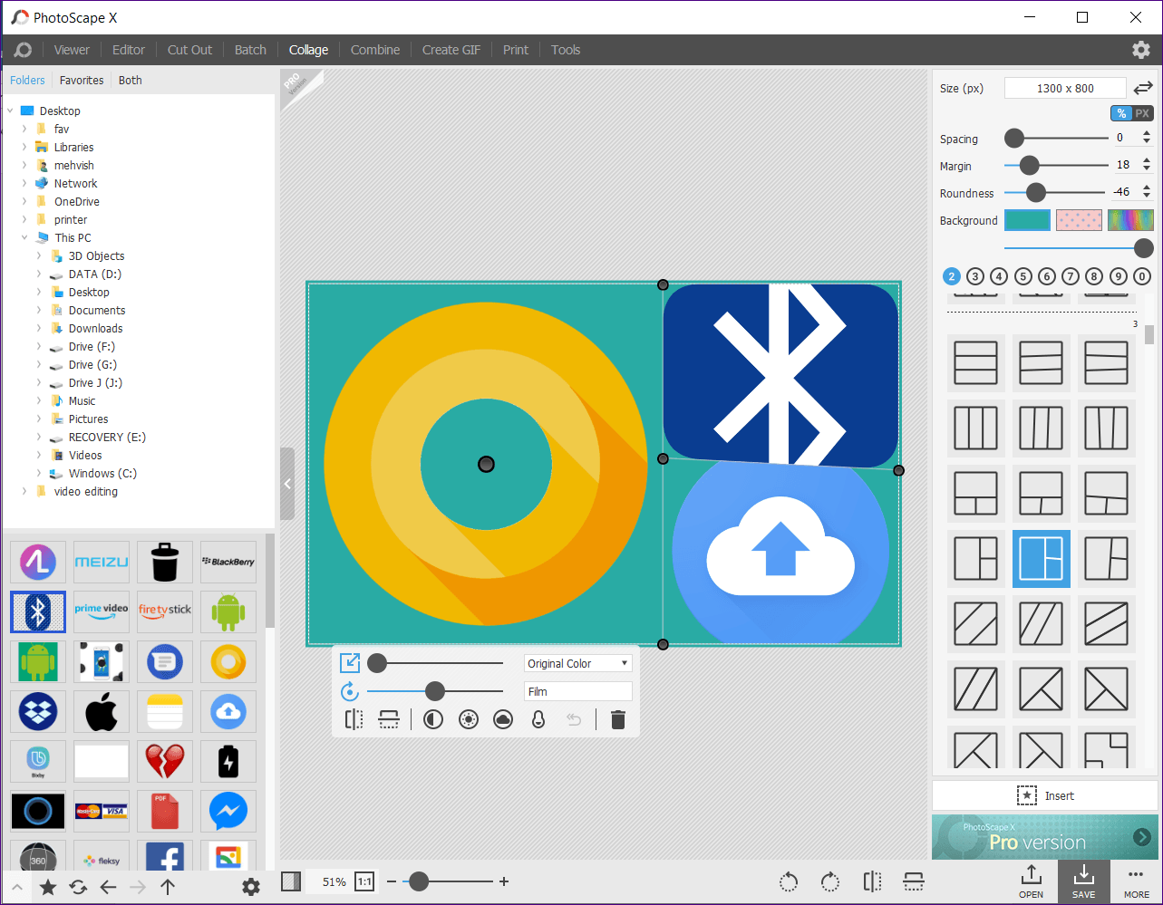Screen dimensions: 1163x905
Task: Switch to the Viewer tab
Action: [x=72, y=50]
